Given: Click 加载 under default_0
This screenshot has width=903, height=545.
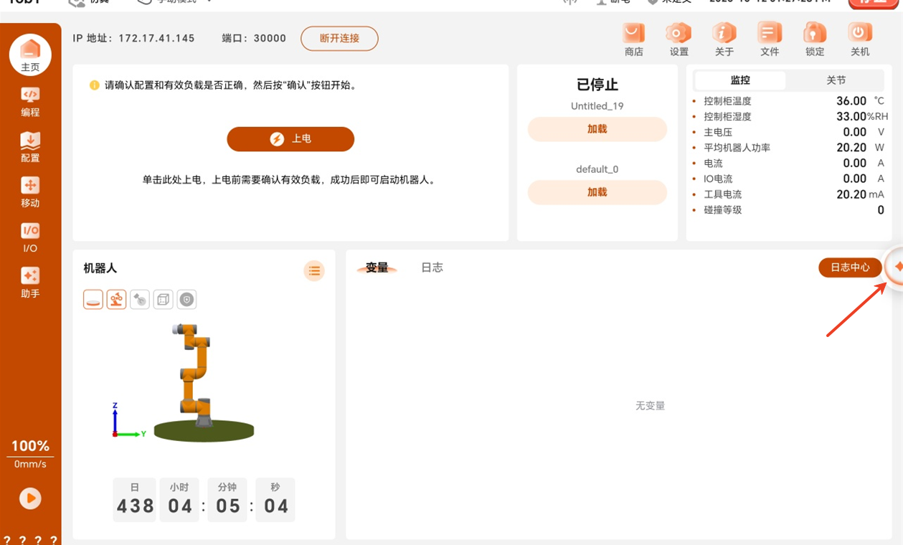Looking at the screenshot, I should pos(597,192).
